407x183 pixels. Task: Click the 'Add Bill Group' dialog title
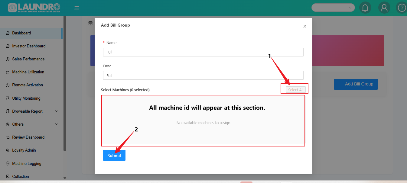[x=116, y=25]
